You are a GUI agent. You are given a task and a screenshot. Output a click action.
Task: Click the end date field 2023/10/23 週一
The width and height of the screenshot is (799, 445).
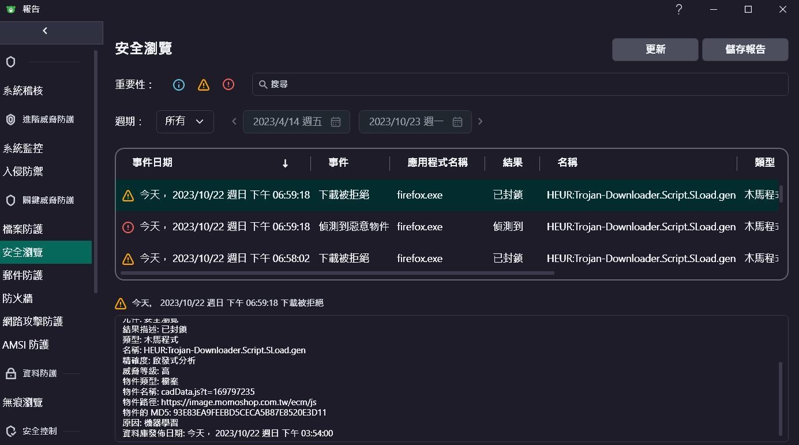coord(415,122)
